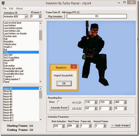Increase the Frame rate spinner
This screenshot has width=139, height=136.
pyautogui.click(x=90, y=125)
